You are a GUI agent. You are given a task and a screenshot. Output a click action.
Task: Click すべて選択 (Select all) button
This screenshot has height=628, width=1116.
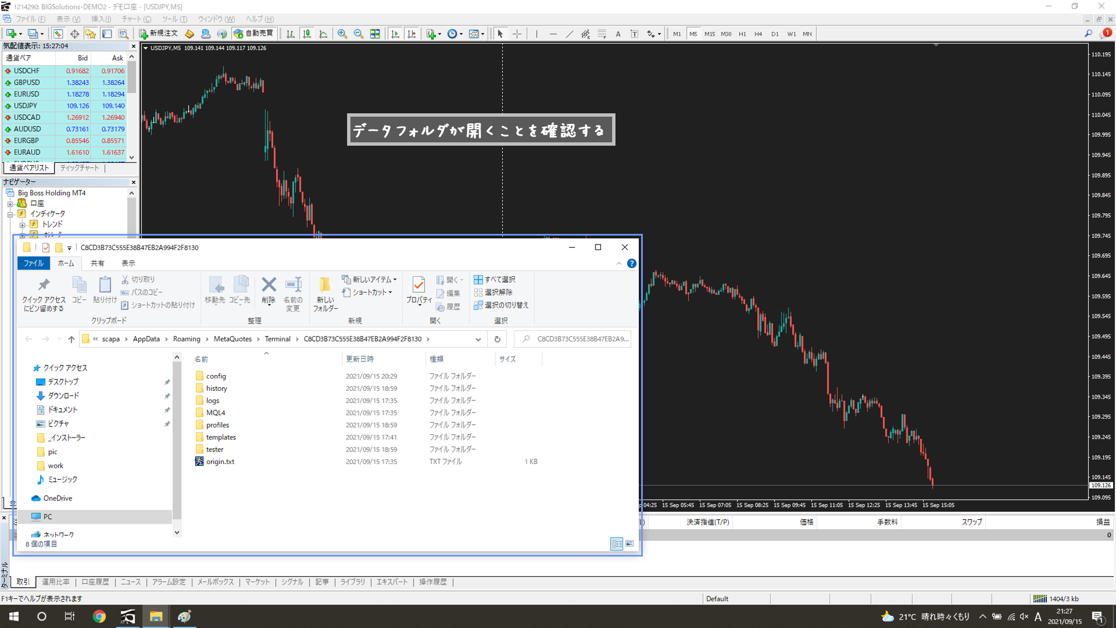494,280
